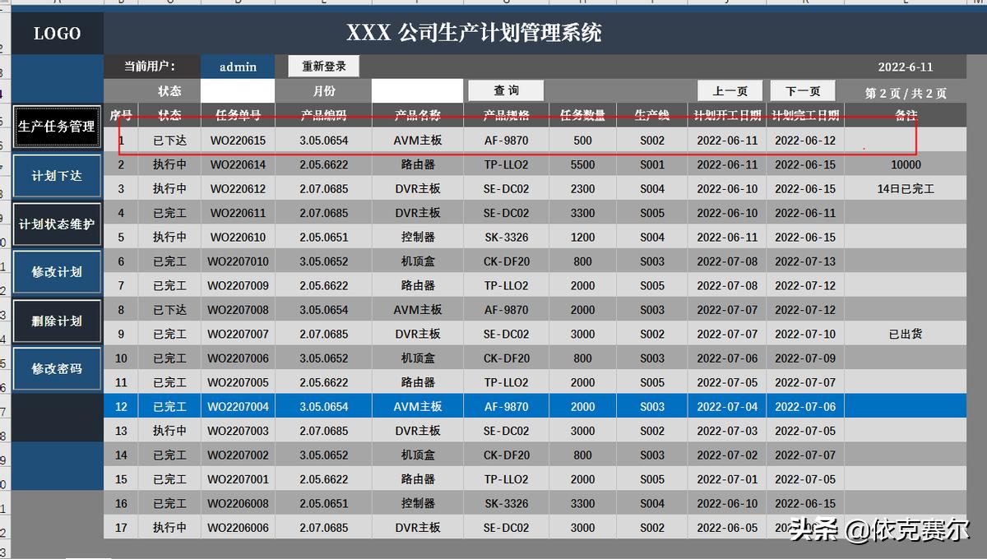The width and height of the screenshot is (987, 559).
Task: Select 修改密码 to change password
Action: pos(56,369)
